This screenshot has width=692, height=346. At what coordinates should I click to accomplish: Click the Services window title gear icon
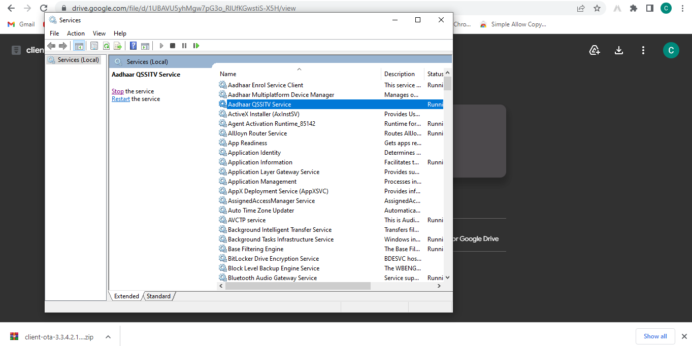[x=53, y=20]
